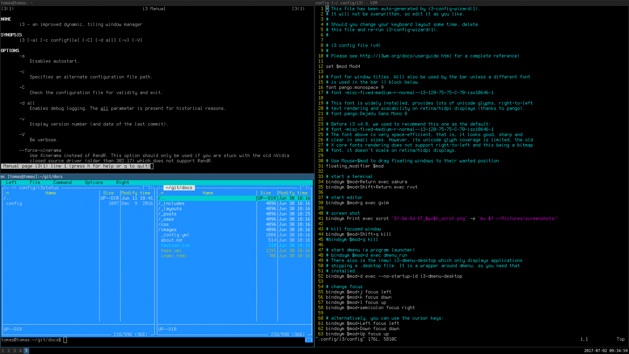
Task: Click mc's shell prompt tomas@tomas:~/git/docs$
Action: tap(31, 340)
